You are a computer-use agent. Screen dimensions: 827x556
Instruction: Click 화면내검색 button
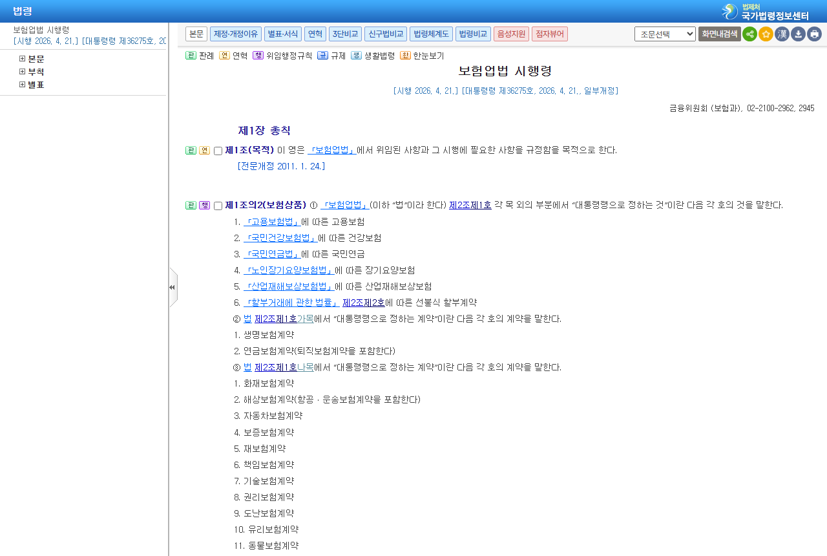pyautogui.click(x=719, y=34)
